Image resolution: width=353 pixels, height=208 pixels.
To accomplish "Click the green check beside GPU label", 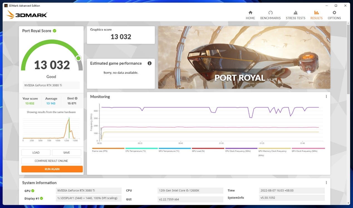I will pos(33,191).
